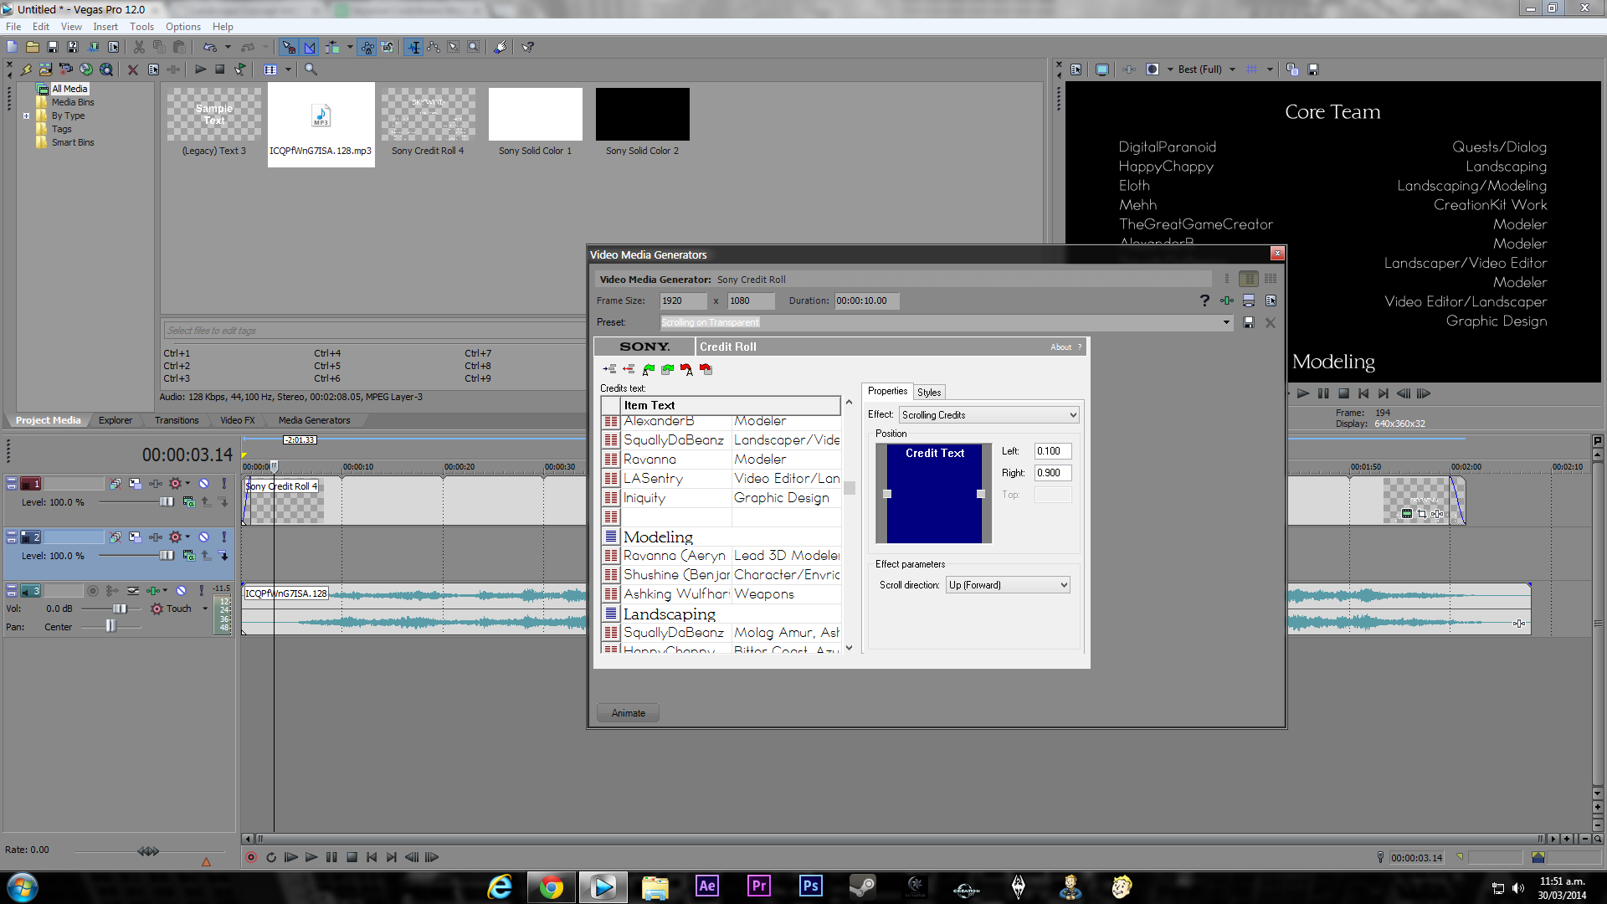Open the Effect dropdown showing Scrolling Credits

988,415
